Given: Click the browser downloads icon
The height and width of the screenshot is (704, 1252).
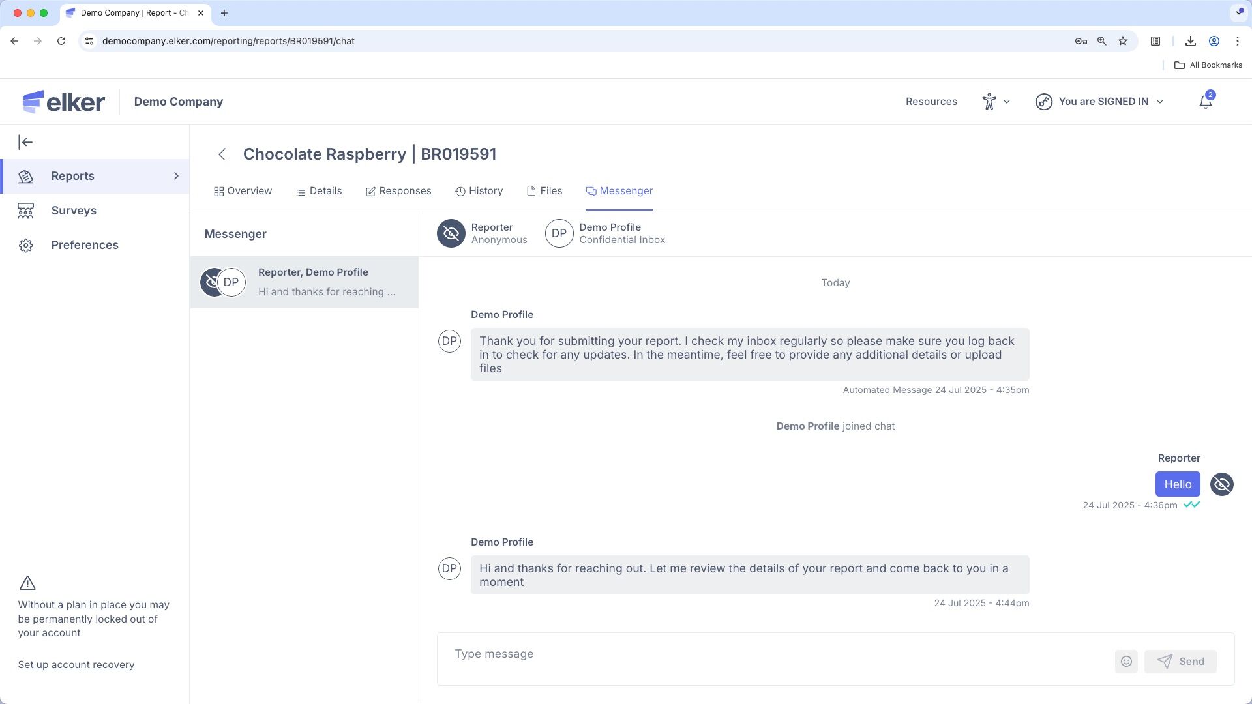Looking at the screenshot, I should 1190,41.
